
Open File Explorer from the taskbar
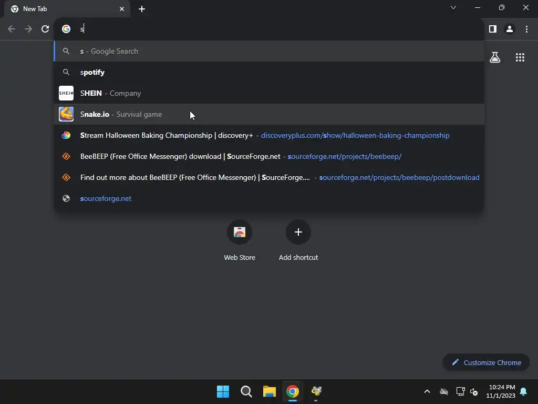270,391
